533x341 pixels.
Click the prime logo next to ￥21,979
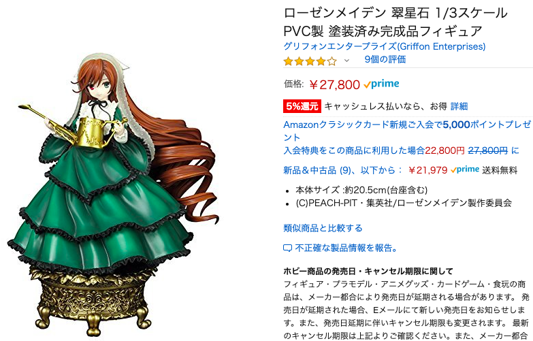pyautogui.click(x=465, y=169)
